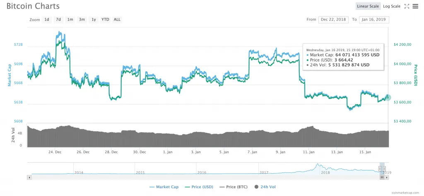424x196 pixels.
Task: Click the $72B market cap axis label
Action: click(x=18, y=45)
